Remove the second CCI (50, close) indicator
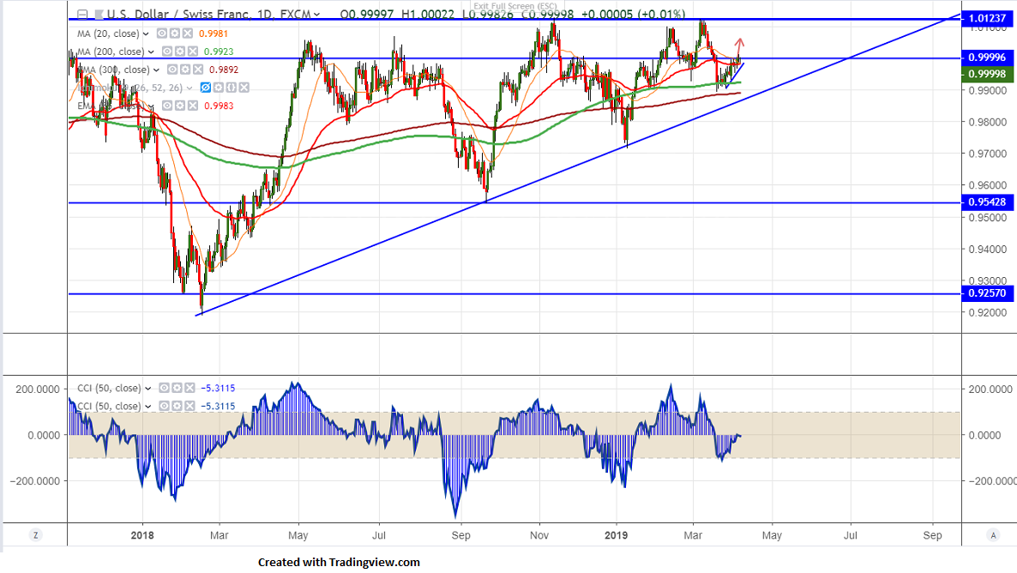The width and height of the screenshot is (1017, 573). [x=187, y=407]
